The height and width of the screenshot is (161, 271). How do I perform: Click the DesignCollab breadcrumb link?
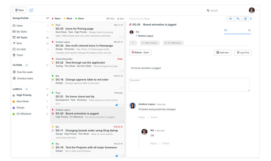(136, 19)
